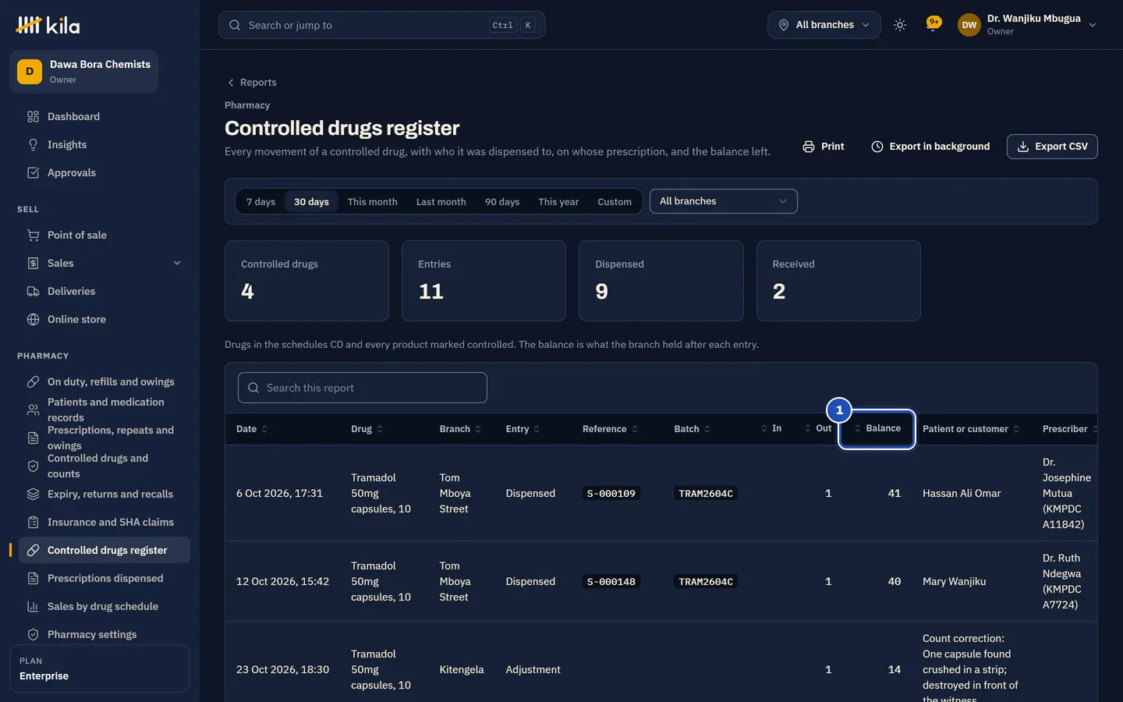
Task: Open Patients and medication records
Action: pyautogui.click(x=105, y=409)
